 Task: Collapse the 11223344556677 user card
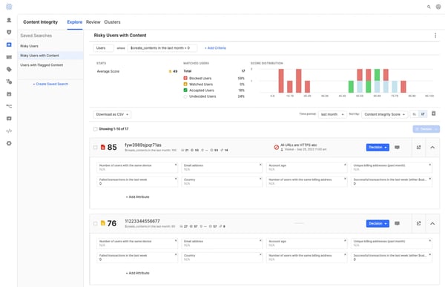coord(432,223)
